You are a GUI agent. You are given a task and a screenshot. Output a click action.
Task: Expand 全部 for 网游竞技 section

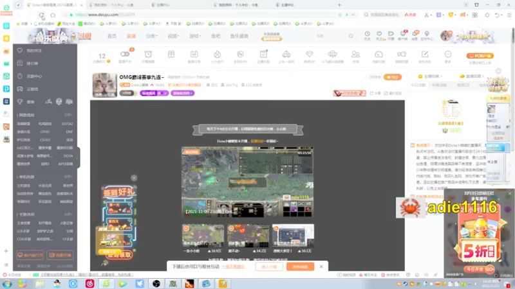tap(68, 115)
